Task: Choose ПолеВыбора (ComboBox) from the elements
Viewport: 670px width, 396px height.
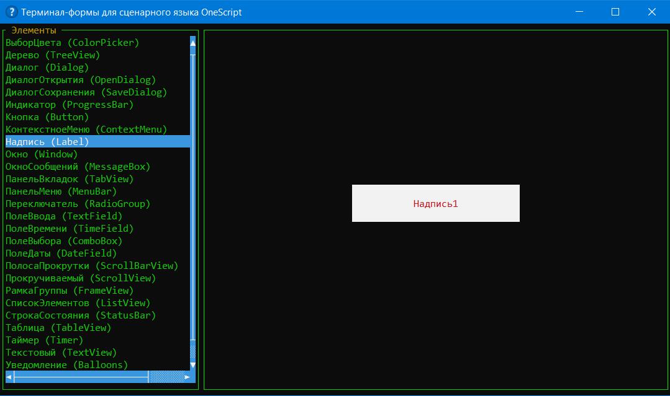Action: [64, 241]
